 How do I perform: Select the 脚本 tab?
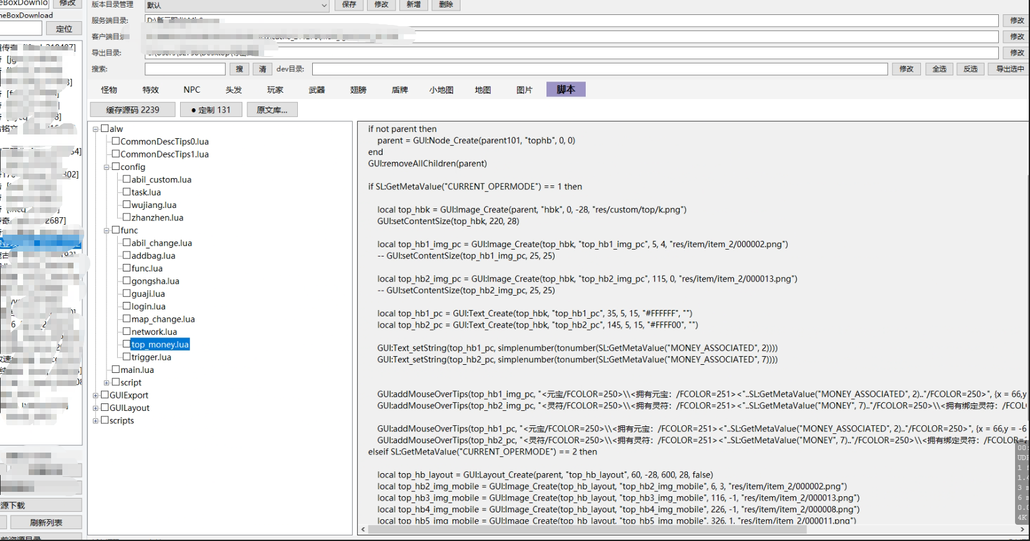pos(566,90)
